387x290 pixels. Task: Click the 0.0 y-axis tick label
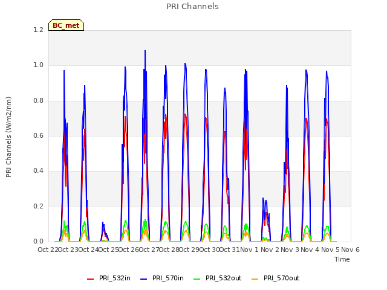click(38, 242)
